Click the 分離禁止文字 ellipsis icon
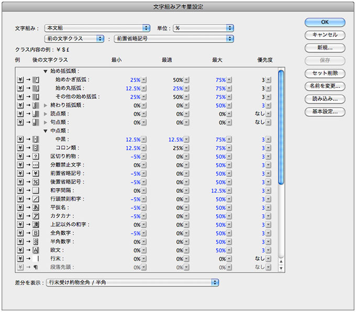This screenshot has width=356, height=312. coord(36,165)
